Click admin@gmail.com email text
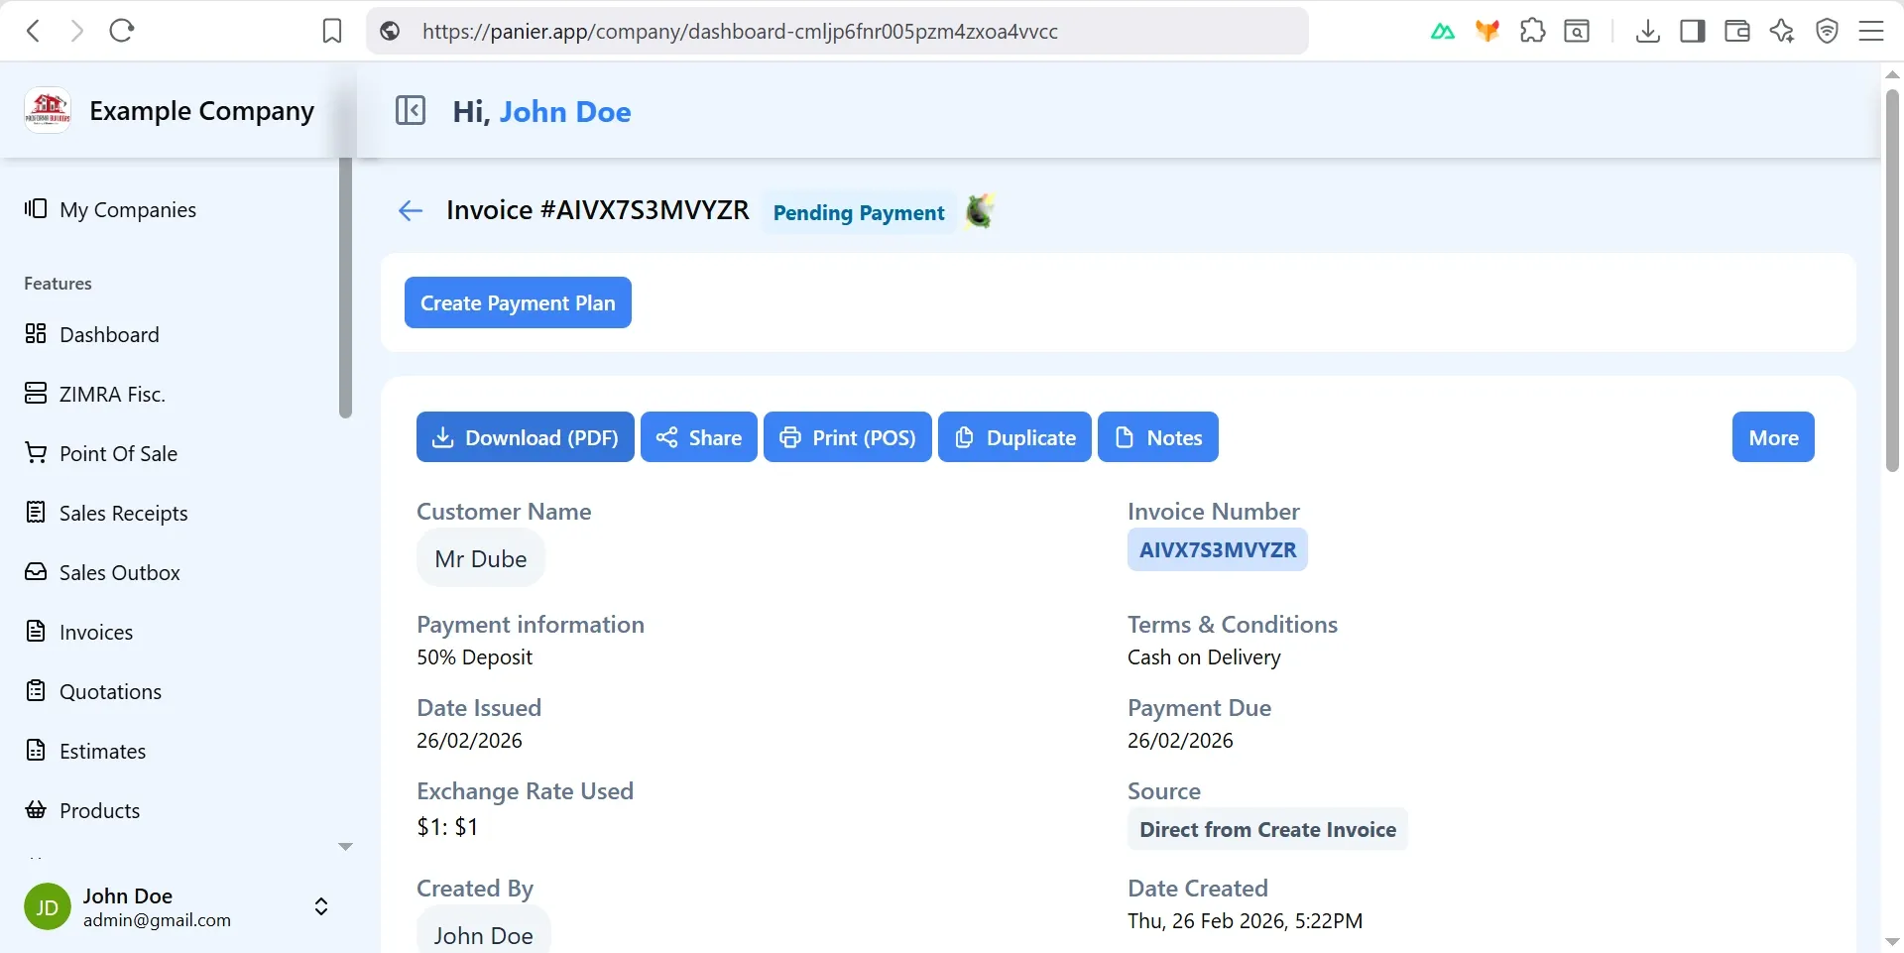The width and height of the screenshot is (1904, 953). (157, 920)
